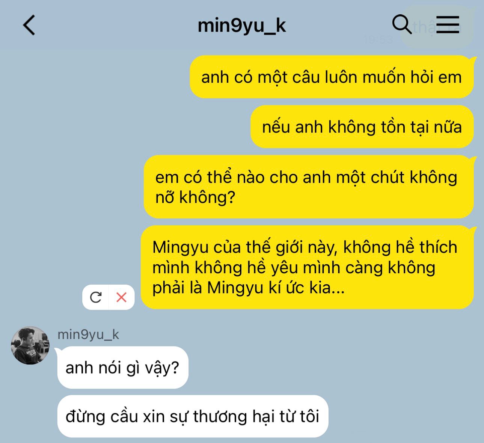Tap the min9yu_k chat title

pyautogui.click(x=242, y=26)
